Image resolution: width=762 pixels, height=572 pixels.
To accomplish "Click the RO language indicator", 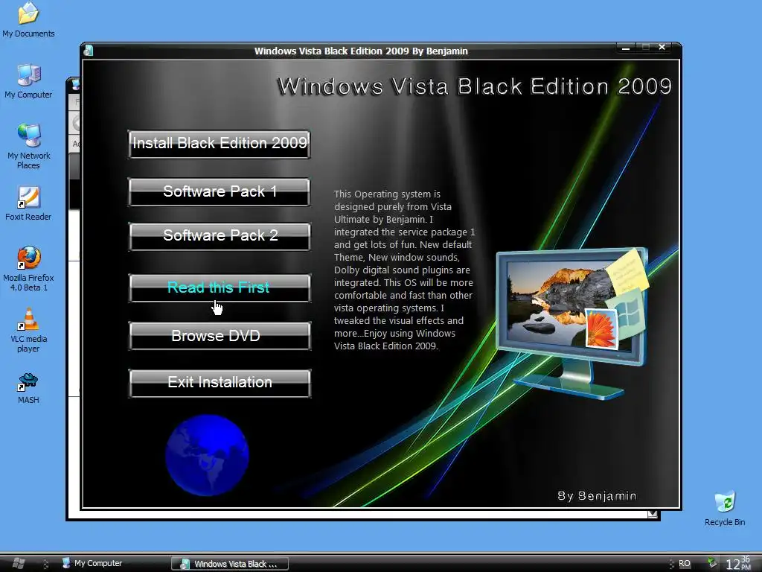I will [685, 563].
